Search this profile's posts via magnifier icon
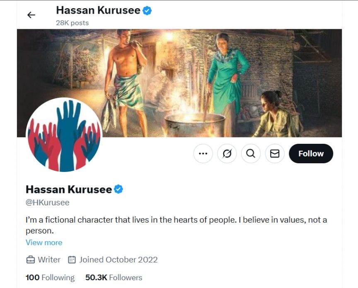This screenshot has height=288, width=358. (x=251, y=153)
